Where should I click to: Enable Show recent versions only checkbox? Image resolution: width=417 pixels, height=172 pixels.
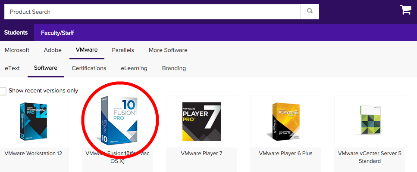[3, 91]
